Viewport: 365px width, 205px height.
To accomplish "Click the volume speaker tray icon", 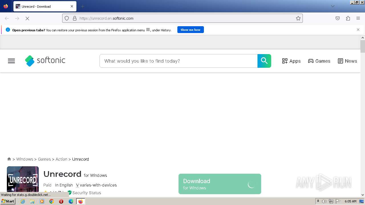I will click(324, 201).
